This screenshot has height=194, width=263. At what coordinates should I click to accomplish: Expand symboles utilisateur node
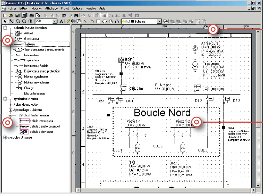pyautogui.click(x=6, y=137)
